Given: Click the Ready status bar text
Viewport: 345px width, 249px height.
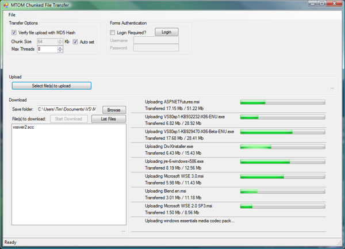Looking at the screenshot, I should point(10,243).
